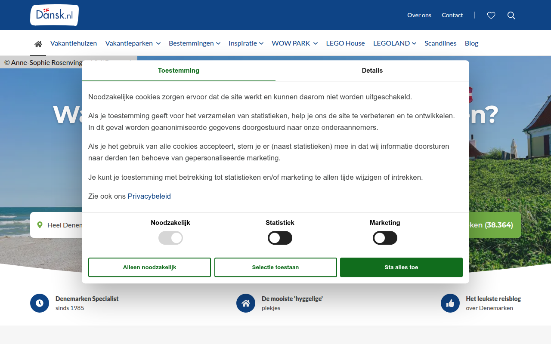Expand the Bestemmingen dropdown
Image resolution: width=551 pixels, height=344 pixels.
195,43
